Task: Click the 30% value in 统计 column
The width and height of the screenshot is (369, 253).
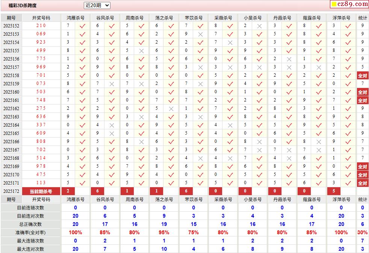Action: [x=362, y=233]
